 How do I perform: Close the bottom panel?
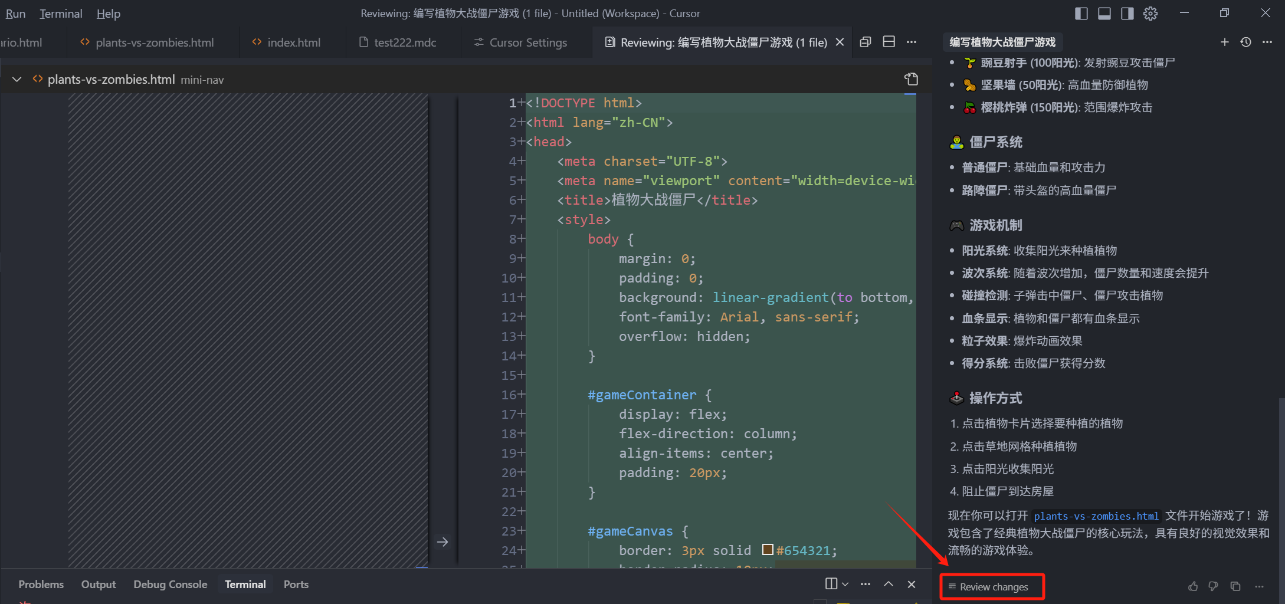click(912, 584)
